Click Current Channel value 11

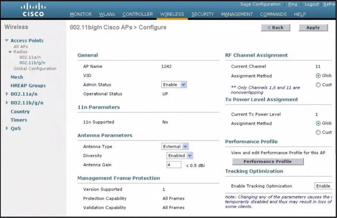318,66
